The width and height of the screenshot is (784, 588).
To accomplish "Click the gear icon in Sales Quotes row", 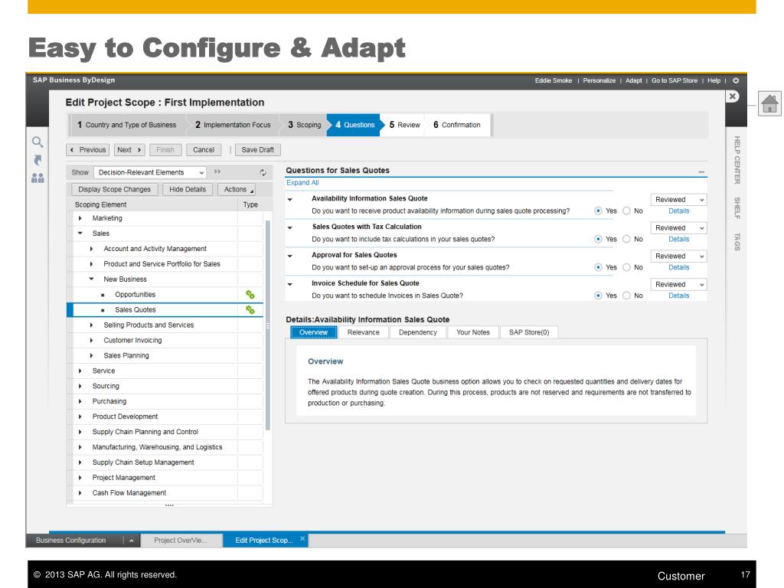I will [x=250, y=310].
